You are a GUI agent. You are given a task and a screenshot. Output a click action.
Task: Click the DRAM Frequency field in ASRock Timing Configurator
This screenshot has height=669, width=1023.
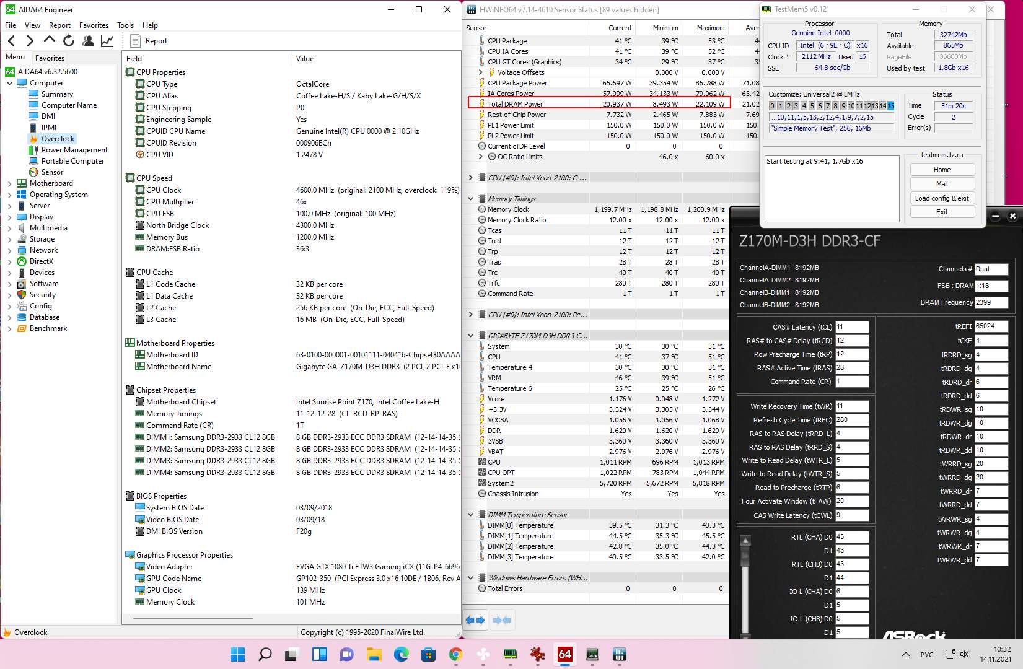[x=991, y=302]
